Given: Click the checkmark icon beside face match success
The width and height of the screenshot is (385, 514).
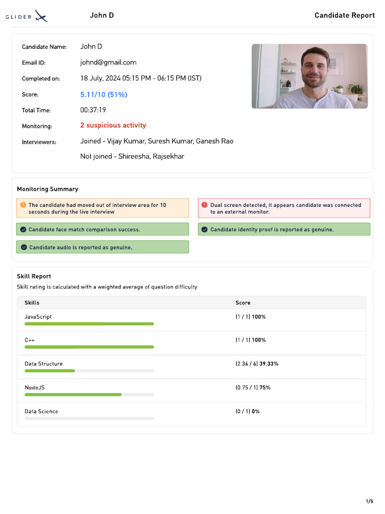Looking at the screenshot, I should pyautogui.click(x=23, y=229).
